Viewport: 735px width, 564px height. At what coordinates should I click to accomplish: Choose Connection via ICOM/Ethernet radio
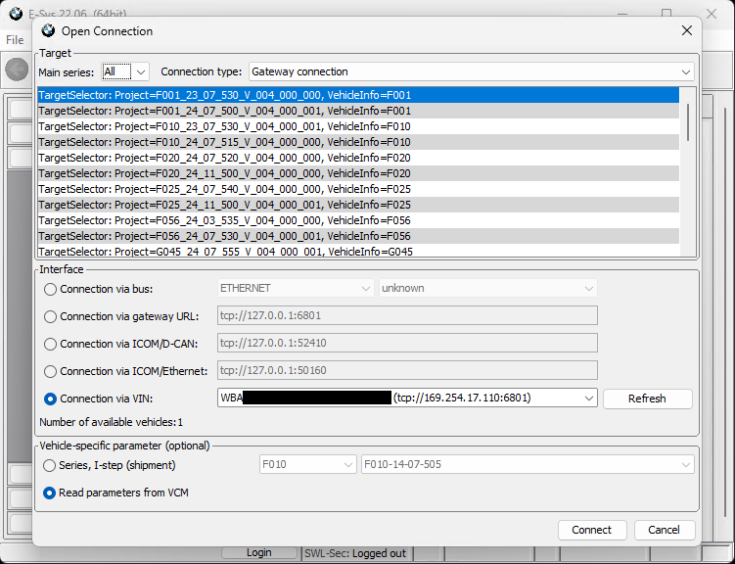[x=50, y=372]
